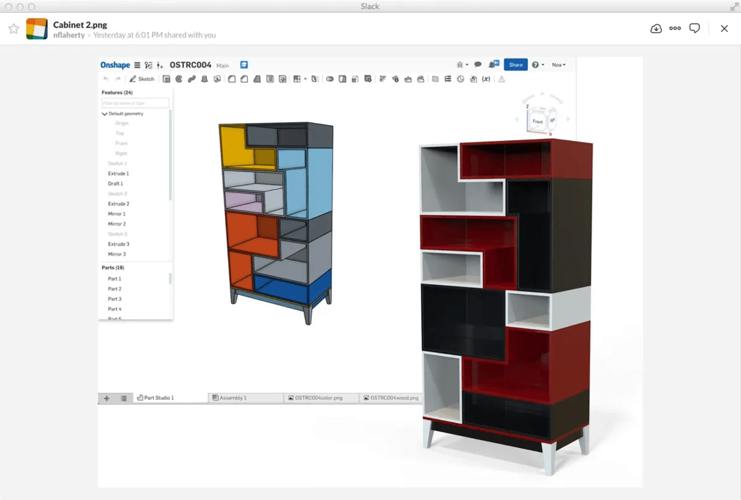Open the Mirror tool

pos(314,79)
